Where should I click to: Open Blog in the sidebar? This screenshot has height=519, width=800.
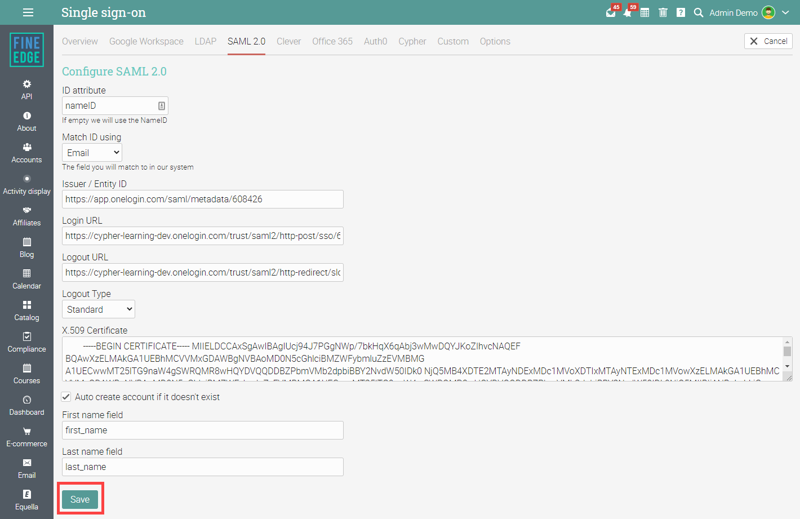pyautogui.click(x=26, y=247)
